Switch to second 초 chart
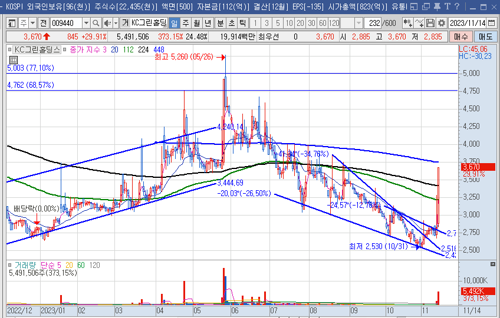Viewport: 500px width, 318px height. tap(232, 23)
